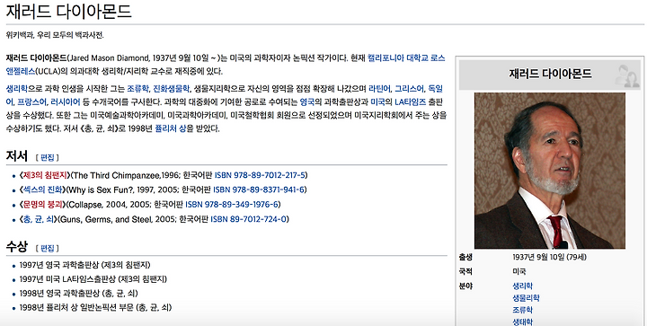Click page title 재러드 다이아몬드 heading
647x326 pixels.
click(68, 11)
